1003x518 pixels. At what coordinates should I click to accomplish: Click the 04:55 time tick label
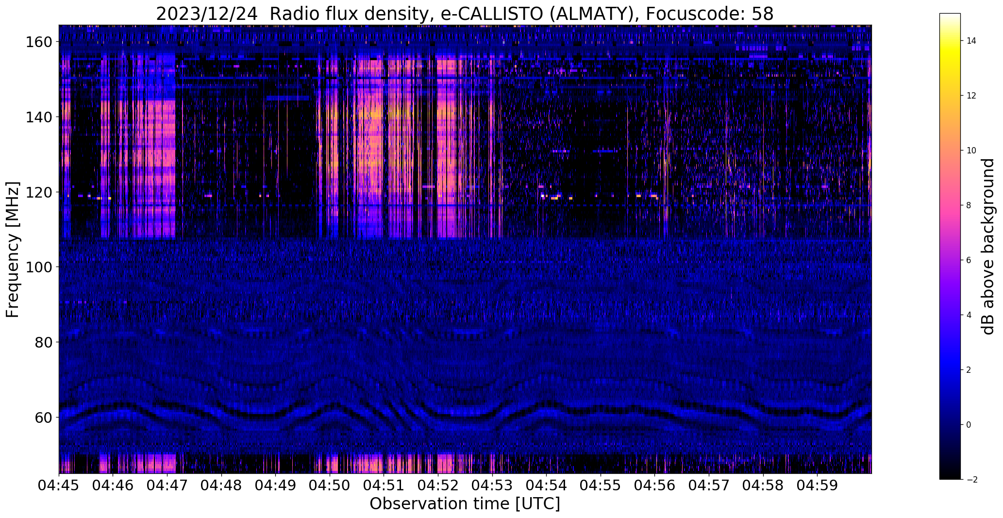601,485
